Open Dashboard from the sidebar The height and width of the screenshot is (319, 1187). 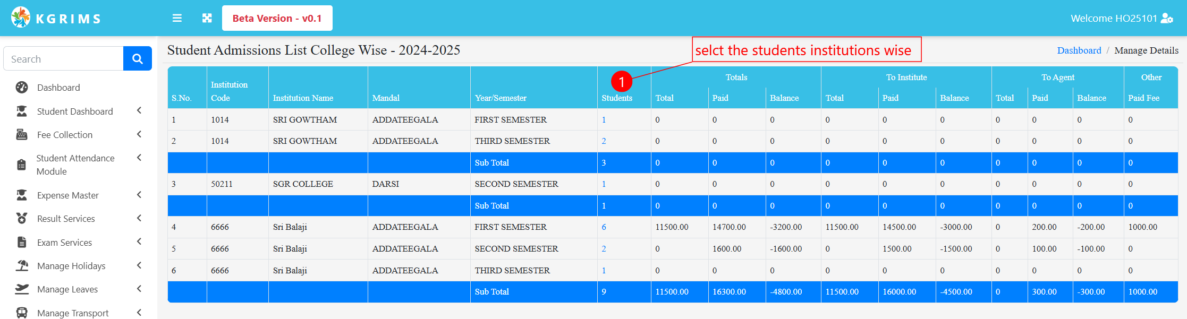(x=58, y=88)
